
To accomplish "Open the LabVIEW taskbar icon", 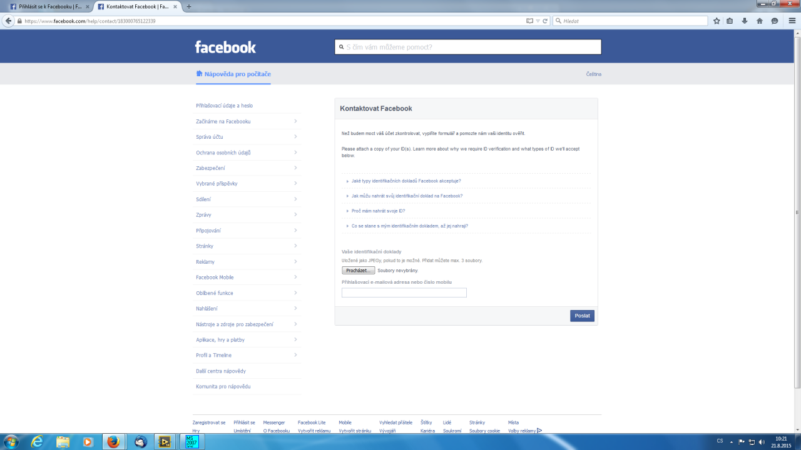I will [x=165, y=441].
